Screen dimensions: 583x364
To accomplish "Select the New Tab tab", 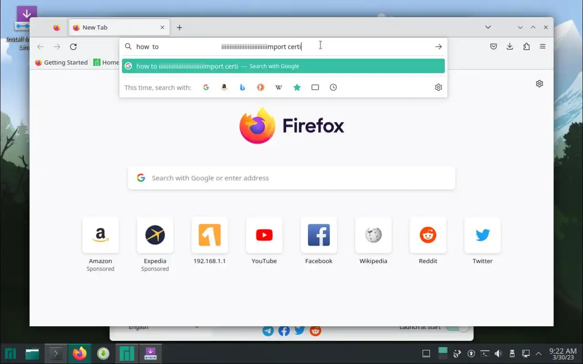I will click(119, 27).
